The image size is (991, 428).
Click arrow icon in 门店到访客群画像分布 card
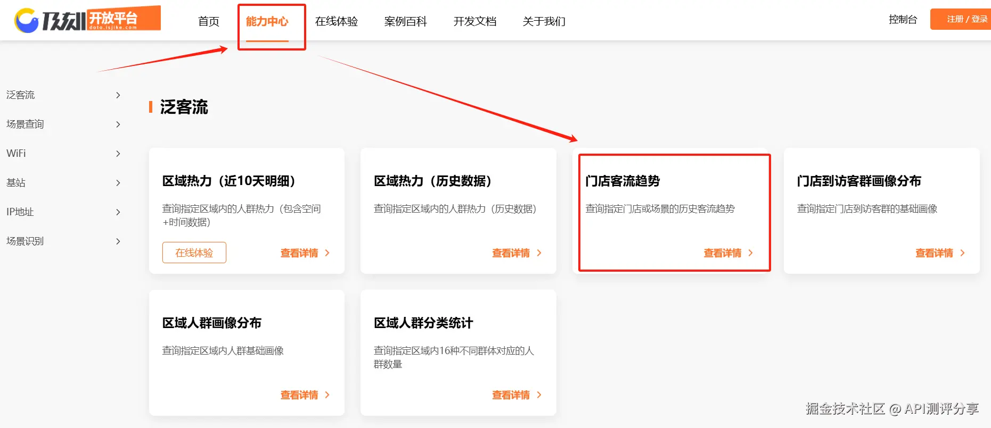962,253
